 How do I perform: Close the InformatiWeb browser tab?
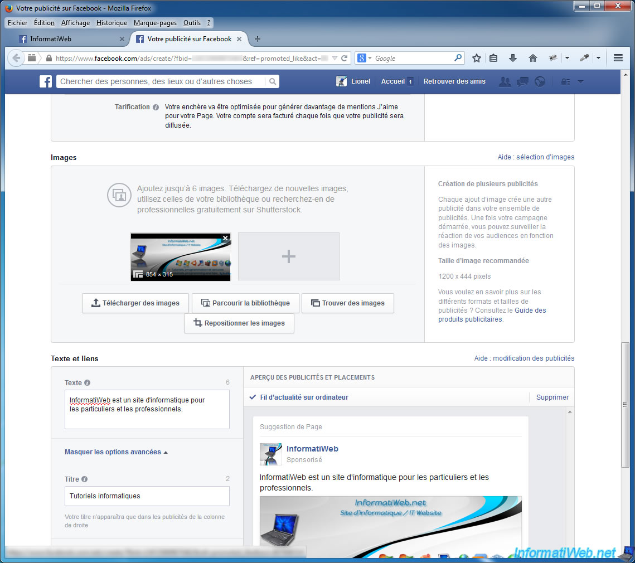pyautogui.click(x=122, y=39)
